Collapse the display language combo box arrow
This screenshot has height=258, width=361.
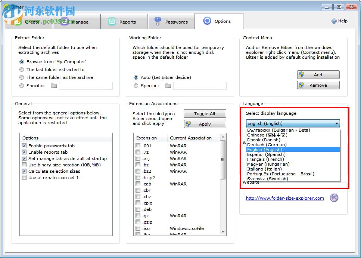coord(337,123)
